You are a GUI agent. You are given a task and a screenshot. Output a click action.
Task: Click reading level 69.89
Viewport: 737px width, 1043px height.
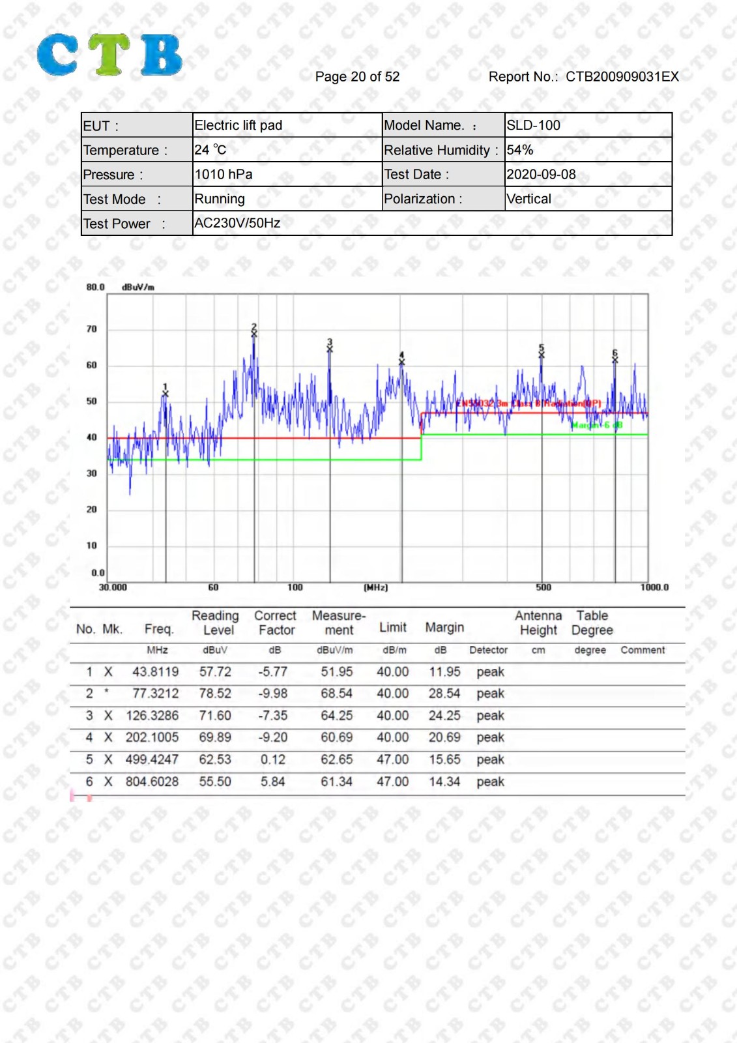[x=215, y=737]
